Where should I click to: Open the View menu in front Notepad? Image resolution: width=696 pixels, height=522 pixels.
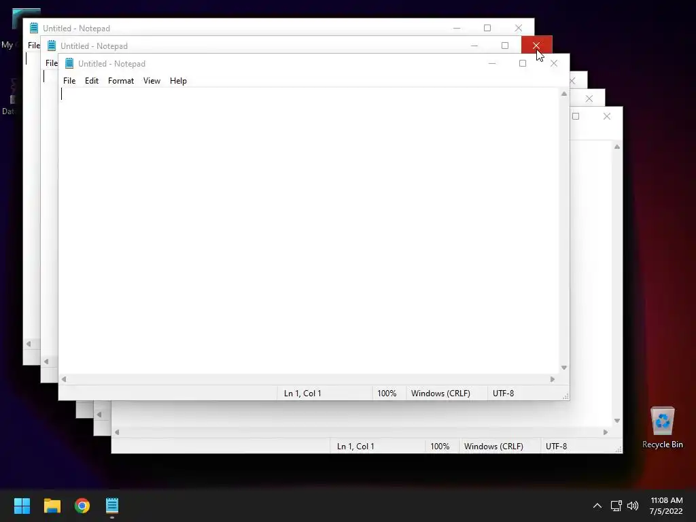click(x=152, y=81)
